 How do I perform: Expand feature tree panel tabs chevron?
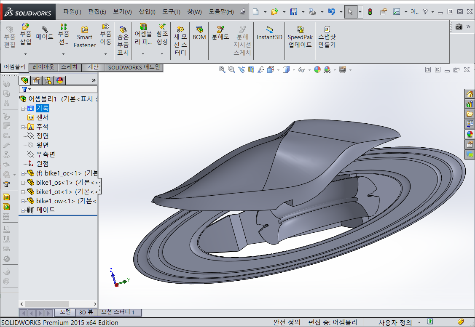point(94,80)
